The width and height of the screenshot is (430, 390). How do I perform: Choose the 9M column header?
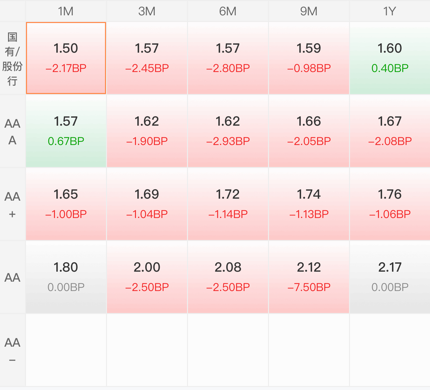click(309, 11)
